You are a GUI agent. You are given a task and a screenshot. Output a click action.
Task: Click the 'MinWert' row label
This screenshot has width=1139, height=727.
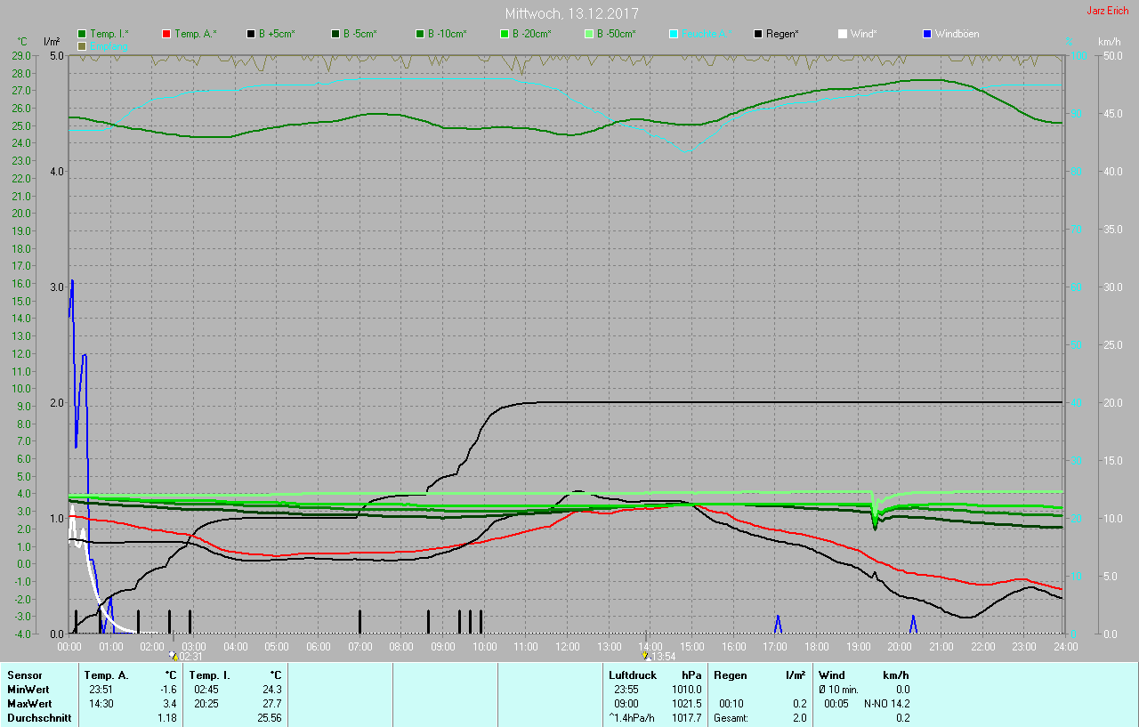27,690
